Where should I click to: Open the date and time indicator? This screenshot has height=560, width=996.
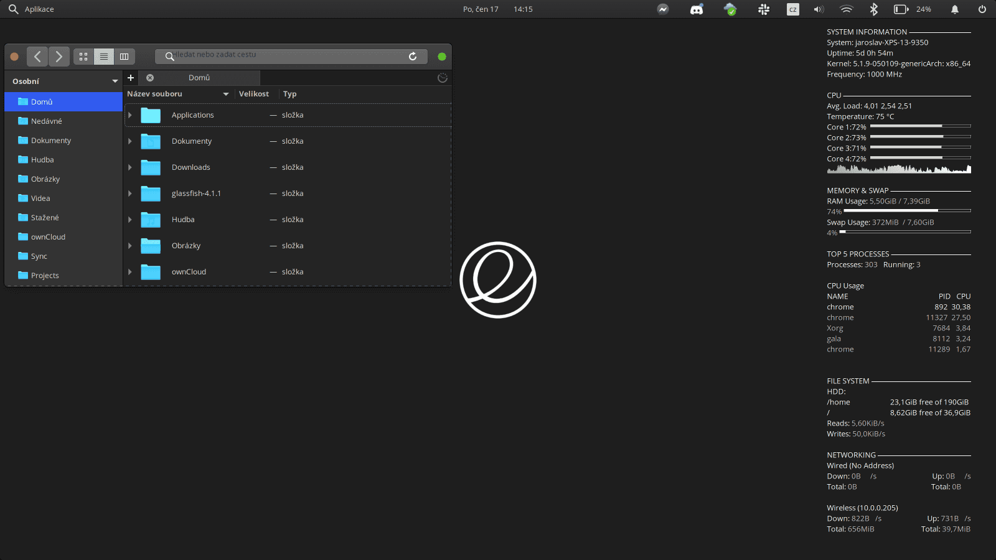(x=498, y=9)
